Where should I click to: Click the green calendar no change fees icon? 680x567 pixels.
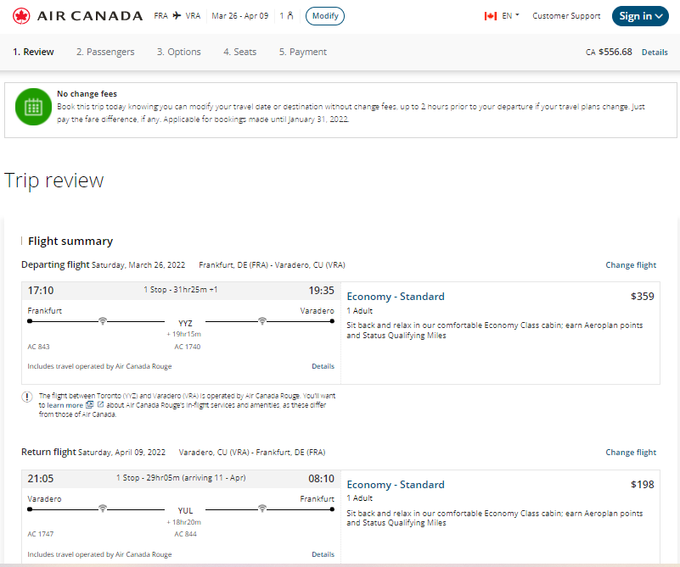tap(33, 107)
